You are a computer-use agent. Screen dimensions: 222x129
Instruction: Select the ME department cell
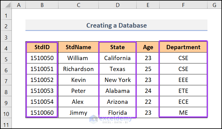pos(183,113)
